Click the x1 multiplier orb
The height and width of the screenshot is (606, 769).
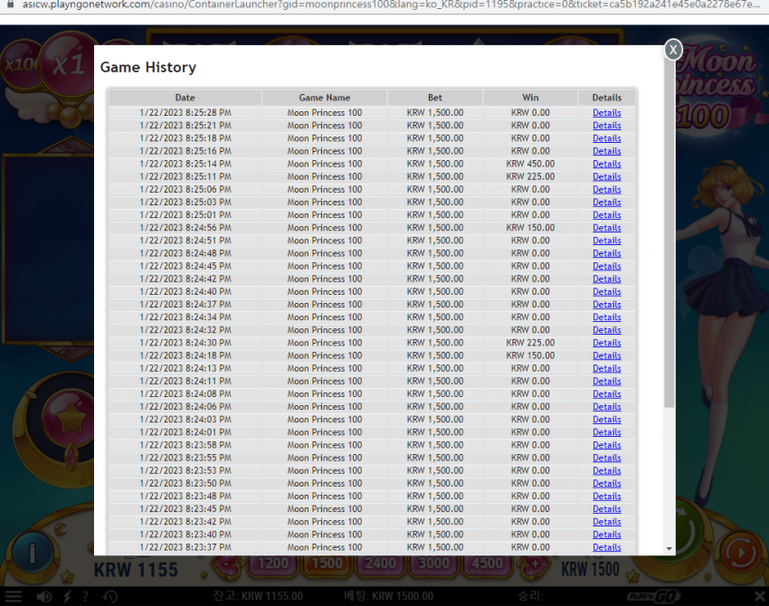coord(68,63)
